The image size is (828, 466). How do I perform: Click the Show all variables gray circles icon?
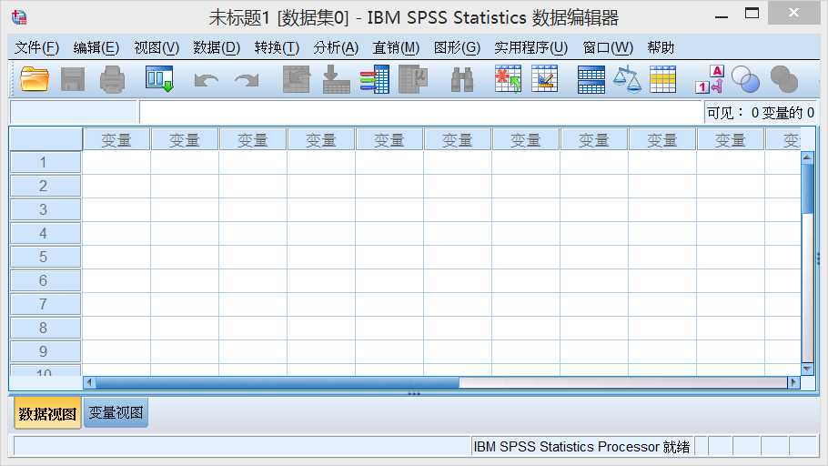point(784,79)
